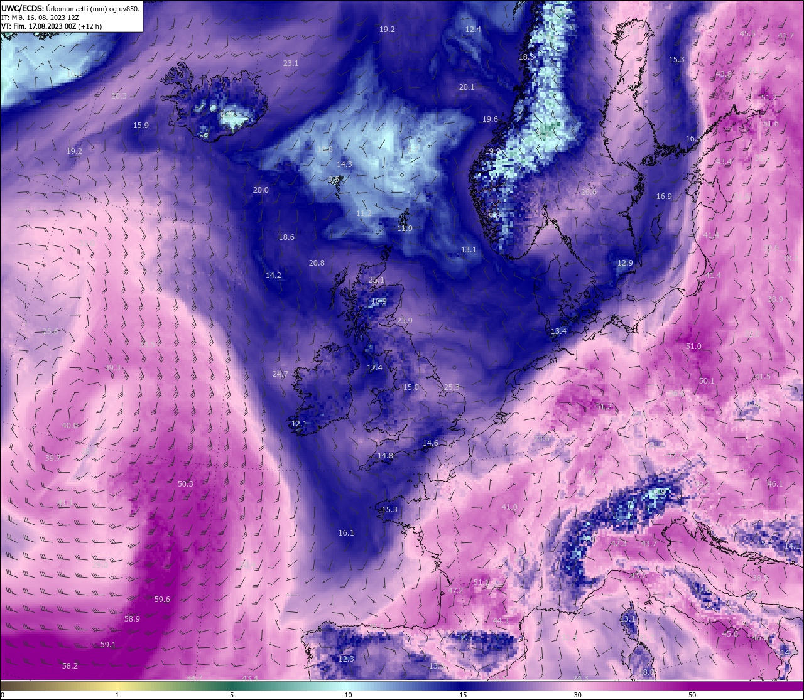The image size is (804, 700).
Task: Click the map value 16.1
Action: click(346, 533)
